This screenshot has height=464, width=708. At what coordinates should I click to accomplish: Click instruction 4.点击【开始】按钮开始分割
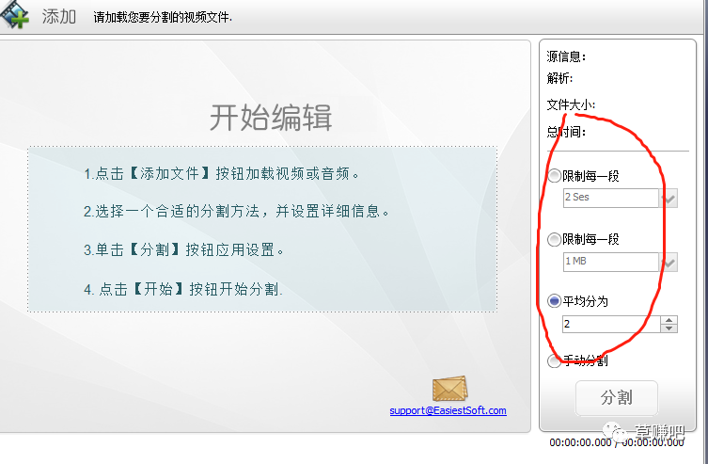[x=183, y=289]
